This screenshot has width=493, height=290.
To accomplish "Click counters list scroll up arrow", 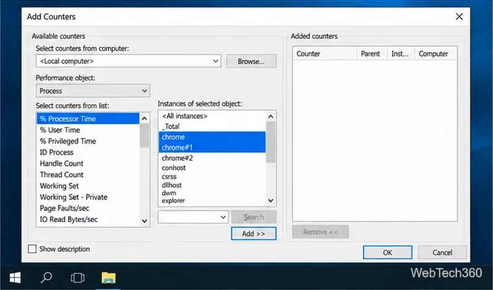I will (x=144, y=118).
